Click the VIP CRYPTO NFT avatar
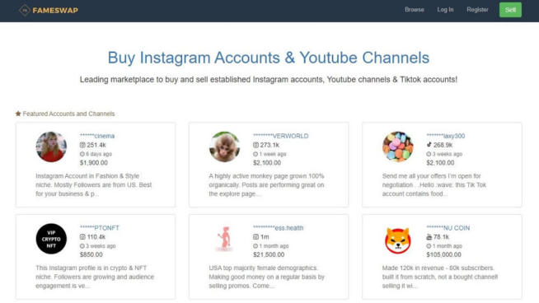The image size is (539, 303). (x=51, y=239)
